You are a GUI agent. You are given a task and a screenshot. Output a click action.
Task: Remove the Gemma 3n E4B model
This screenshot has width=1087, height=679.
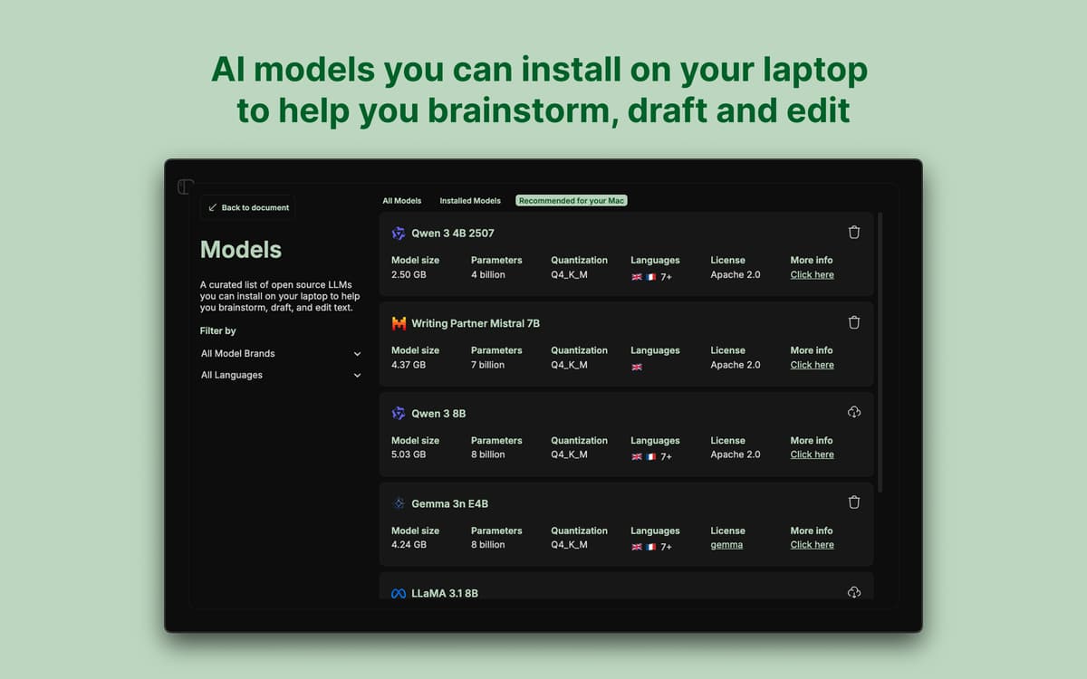click(853, 502)
